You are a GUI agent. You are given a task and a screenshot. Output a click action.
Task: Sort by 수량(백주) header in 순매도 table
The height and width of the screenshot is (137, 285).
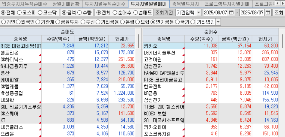(x=58, y=39)
